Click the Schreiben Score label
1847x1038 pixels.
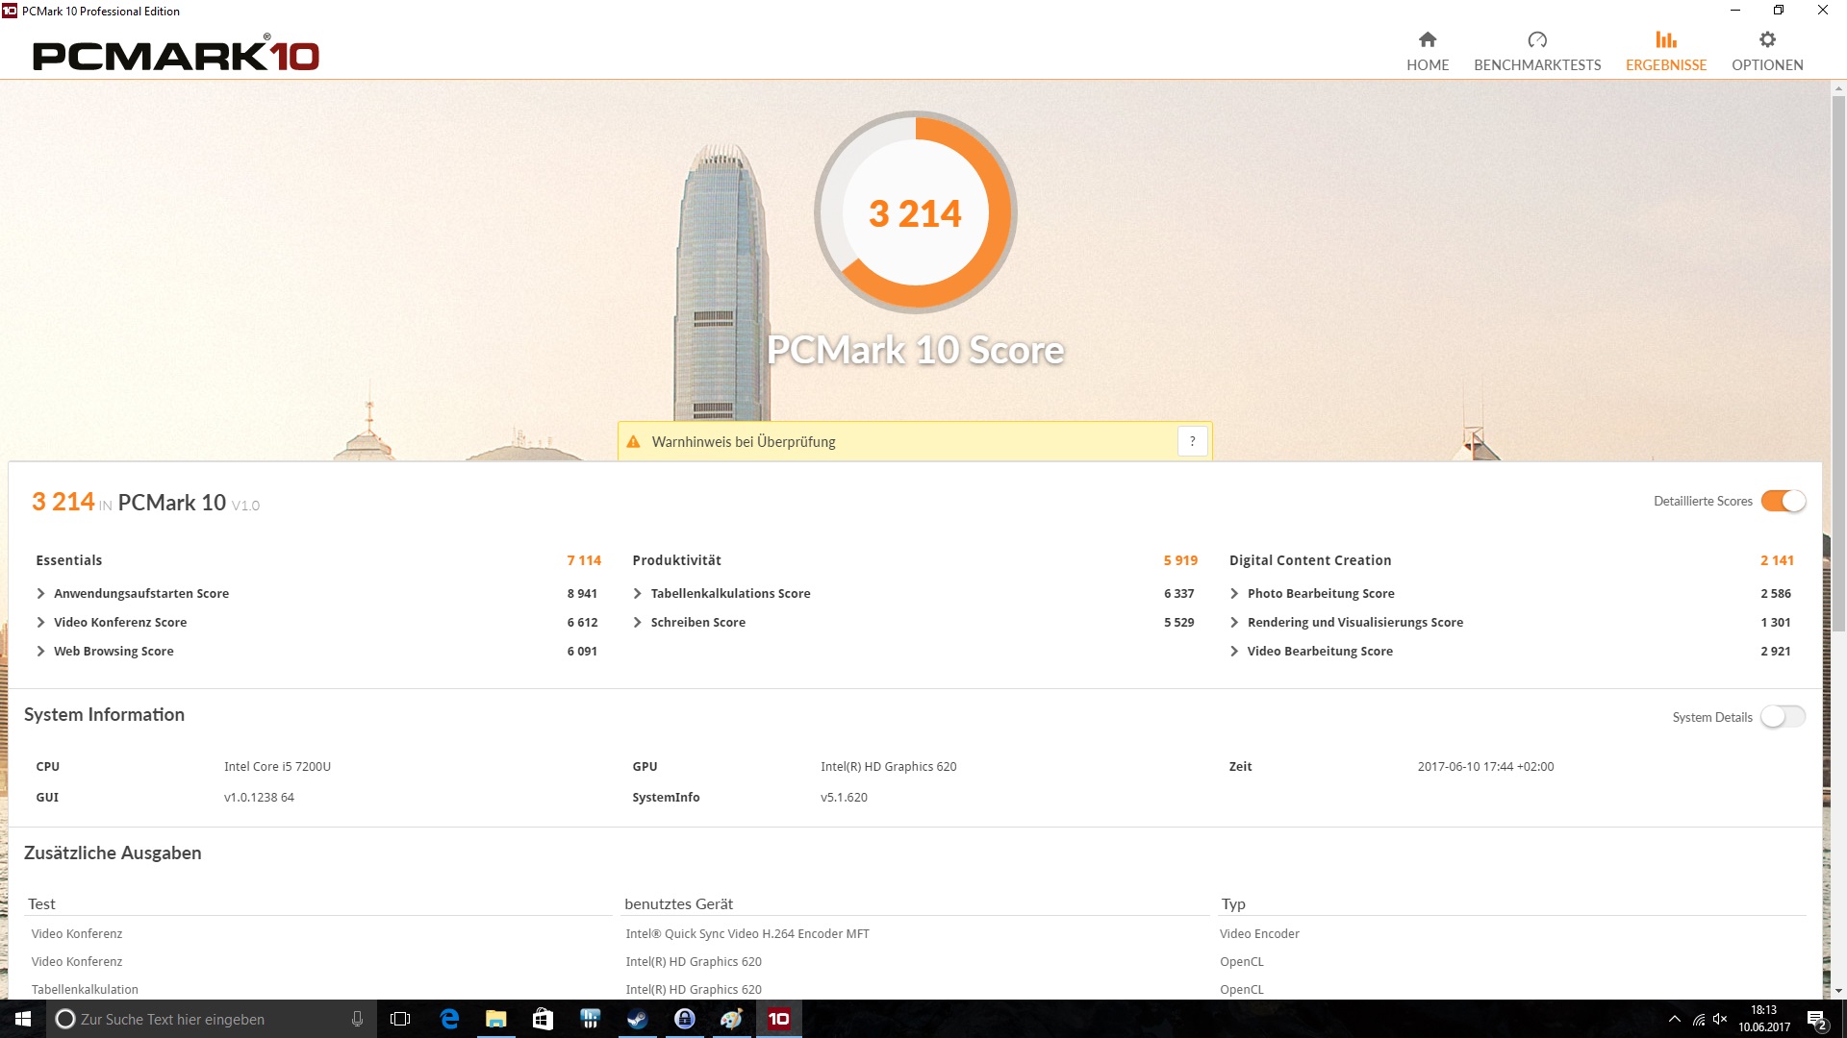pyautogui.click(x=697, y=623)
